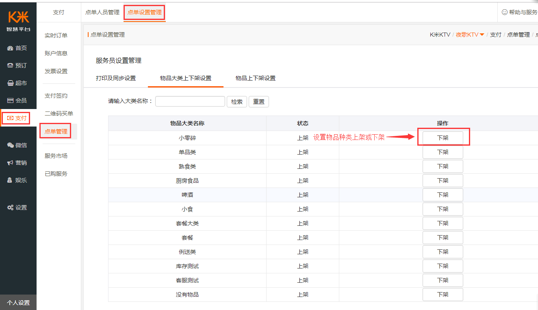538x310 pixels.
Task: Open 个人设置 at sidebar bottom
Action: pyautogui.click(x=18, y=303)
